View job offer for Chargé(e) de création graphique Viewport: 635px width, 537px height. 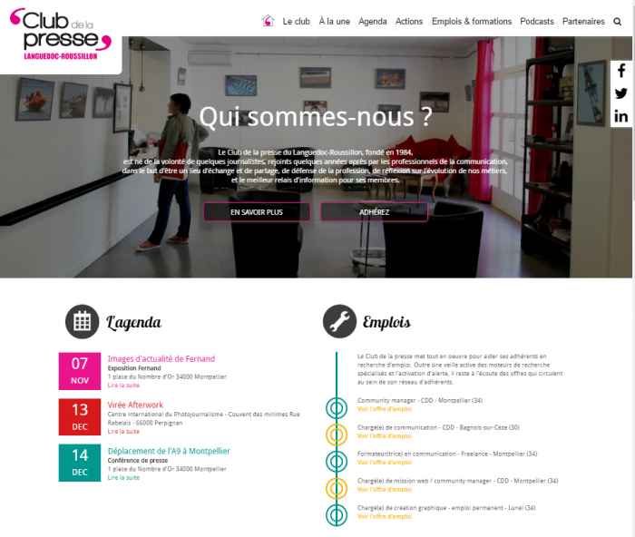click(x=385, y=516)
